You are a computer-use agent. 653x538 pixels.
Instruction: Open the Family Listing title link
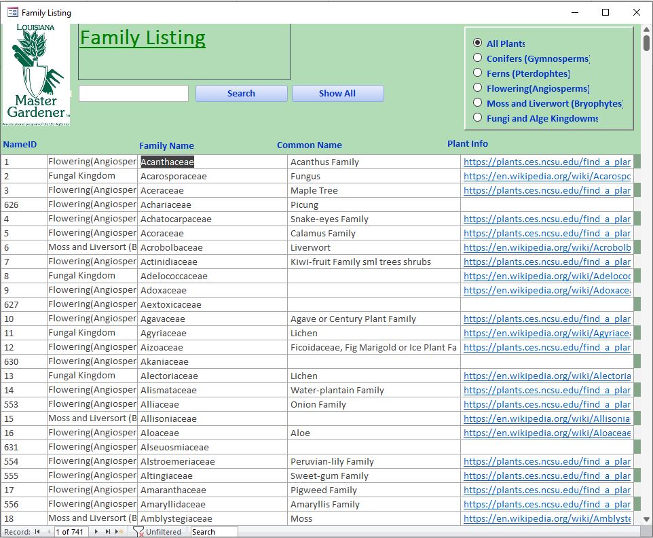143,38
